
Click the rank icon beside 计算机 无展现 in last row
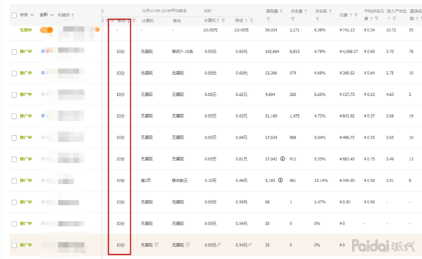[157, 245]
